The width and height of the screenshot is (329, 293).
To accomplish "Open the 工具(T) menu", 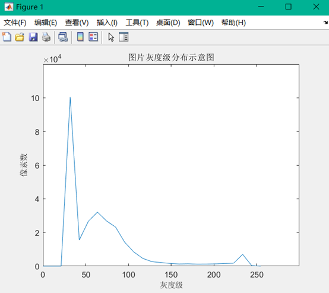I will (x=137, y=23).
